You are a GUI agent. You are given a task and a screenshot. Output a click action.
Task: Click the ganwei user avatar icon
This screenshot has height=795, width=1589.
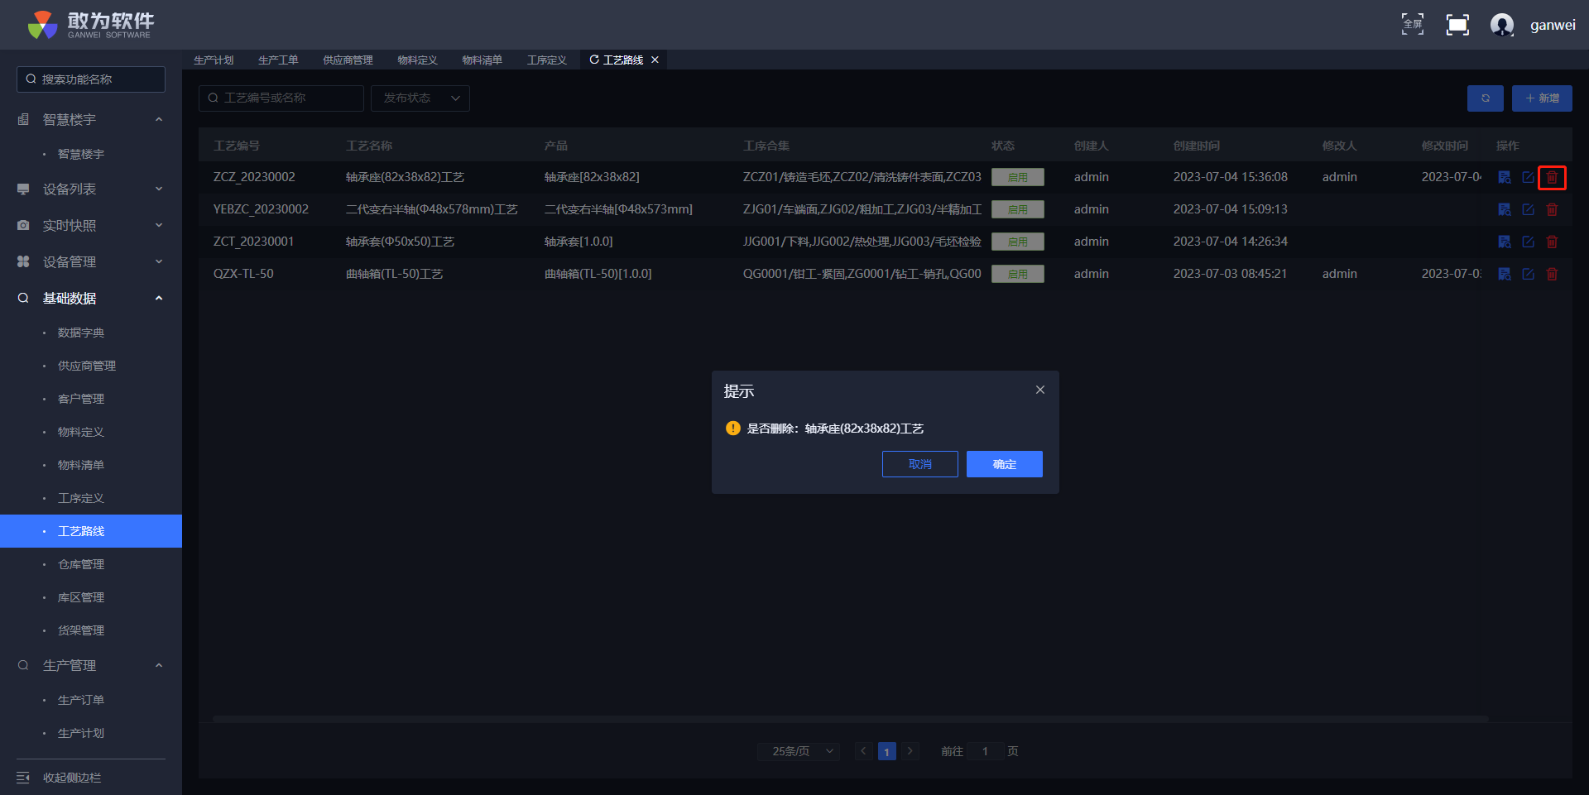point(1501,25)
